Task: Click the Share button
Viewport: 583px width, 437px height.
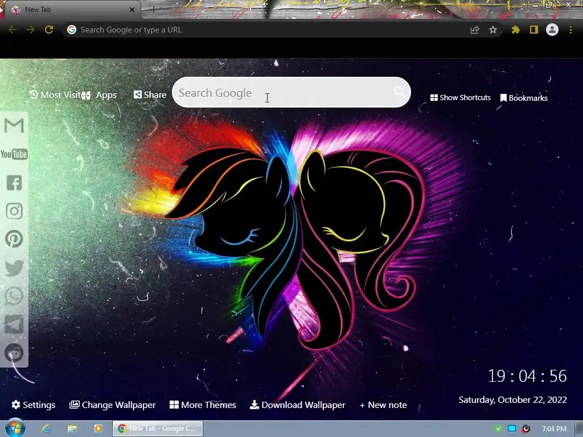Action: 150,95
